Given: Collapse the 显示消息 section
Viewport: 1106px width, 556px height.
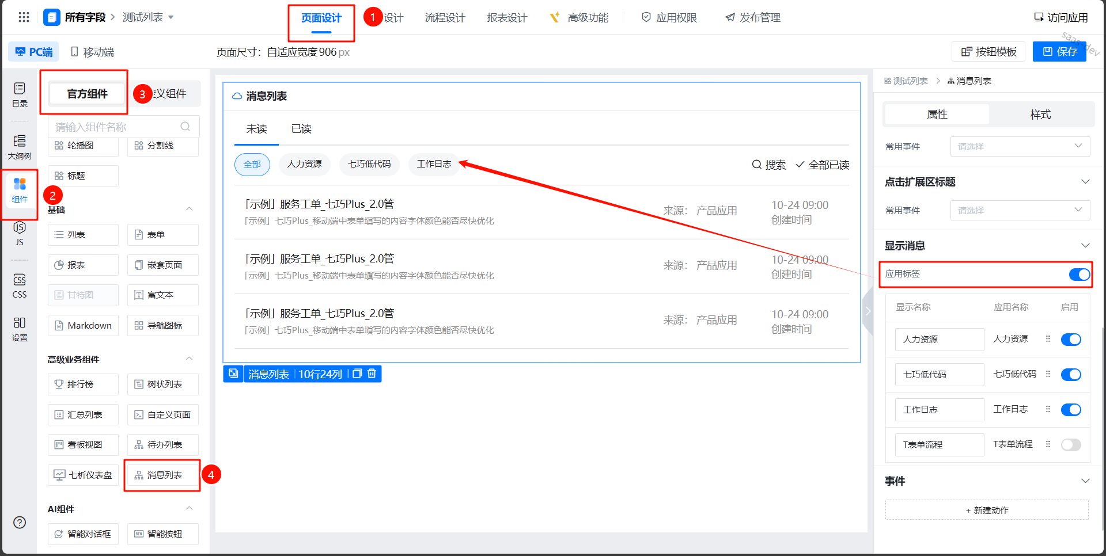Looking at the screenshot, I should point(1085,246).
